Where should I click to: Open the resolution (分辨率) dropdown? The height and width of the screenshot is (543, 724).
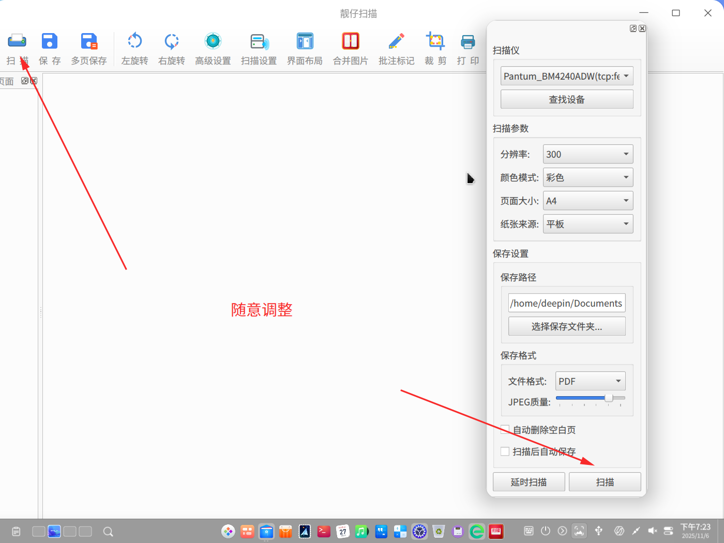pos(588,154)
